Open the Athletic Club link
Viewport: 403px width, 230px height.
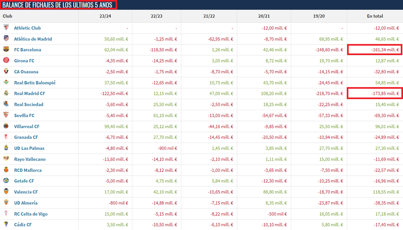(x=27, y=28)
